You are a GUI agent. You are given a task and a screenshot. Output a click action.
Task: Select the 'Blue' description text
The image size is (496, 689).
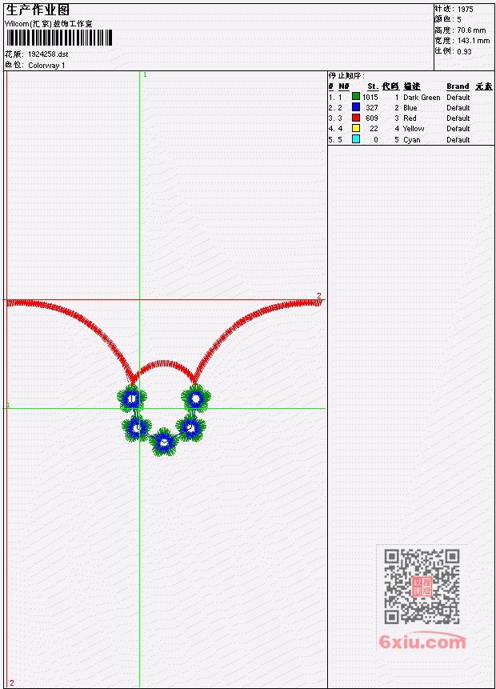[x=410, y=108]
